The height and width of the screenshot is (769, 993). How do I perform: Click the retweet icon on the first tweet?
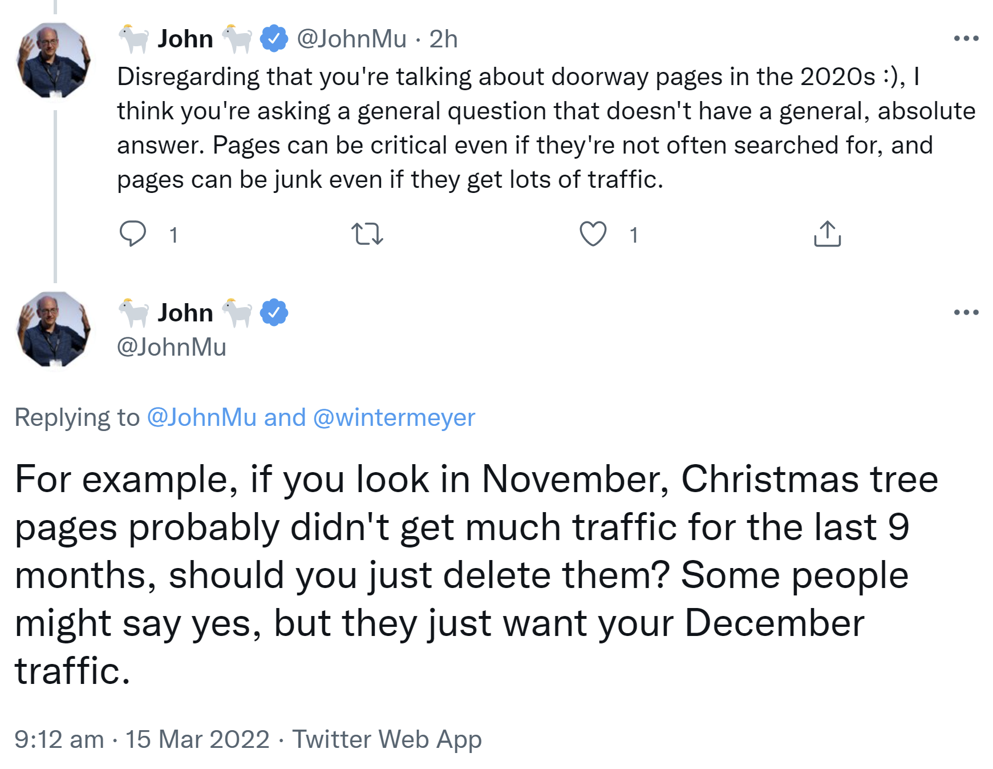(367, 234)
